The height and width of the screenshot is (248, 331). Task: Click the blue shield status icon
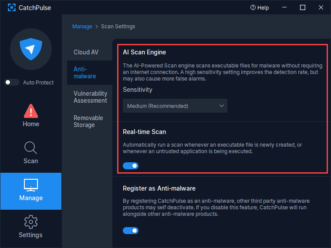coord(31,49)
